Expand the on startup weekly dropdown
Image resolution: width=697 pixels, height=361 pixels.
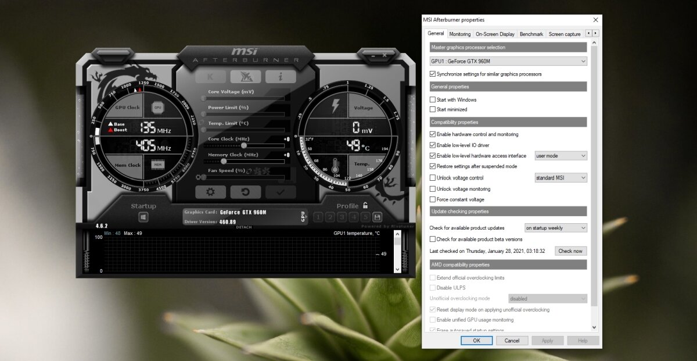coord(555,228)
